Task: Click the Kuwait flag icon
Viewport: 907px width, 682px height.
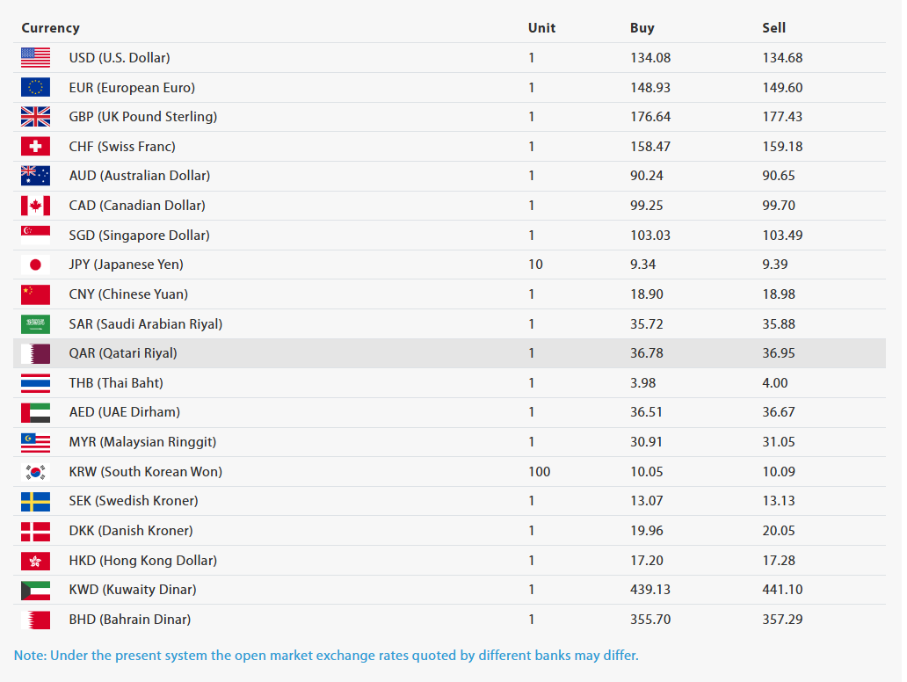Action: (35, 590)
